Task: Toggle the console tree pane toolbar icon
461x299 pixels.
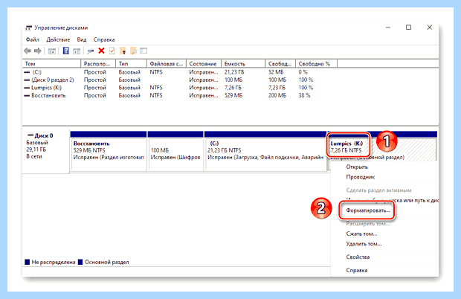Action: (52, 51)
